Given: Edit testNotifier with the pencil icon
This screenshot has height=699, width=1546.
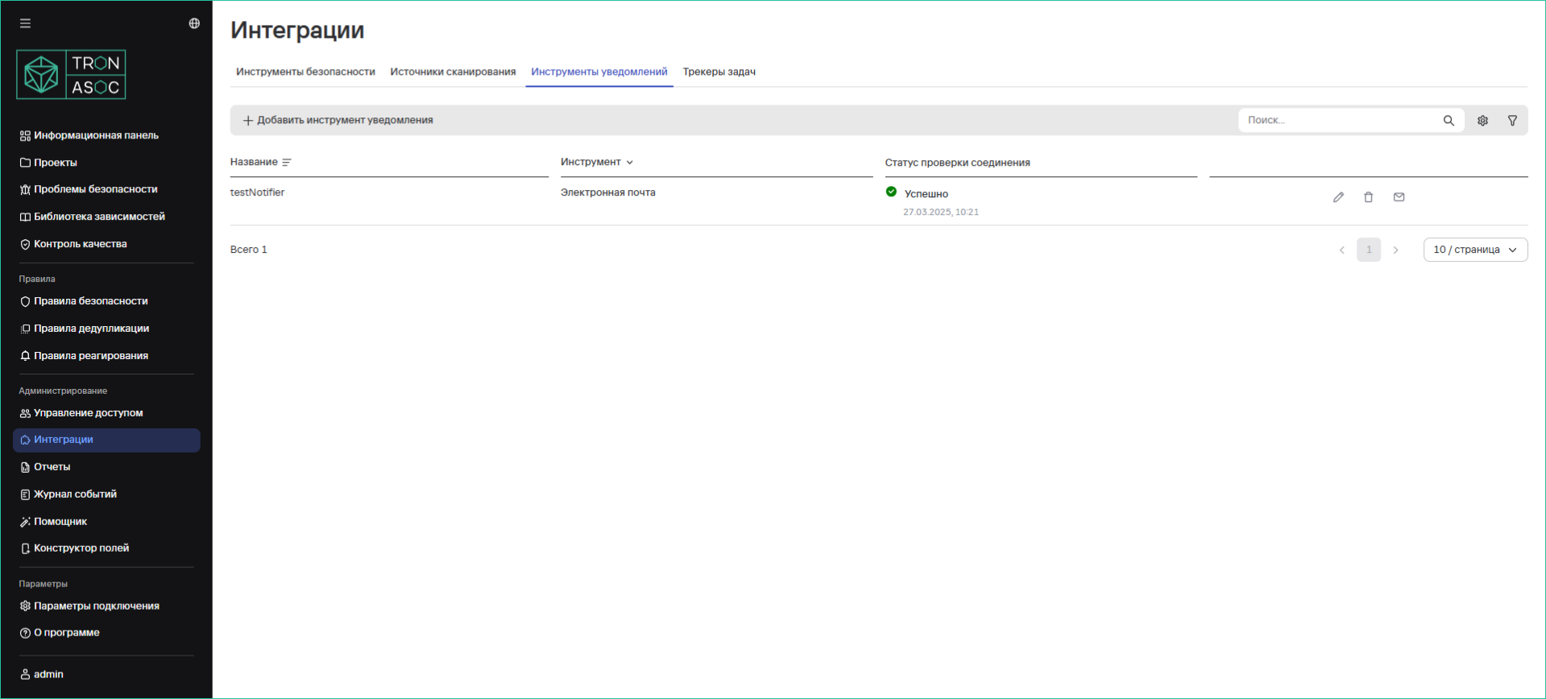Looking at the screenshot, I should 1338,197.
